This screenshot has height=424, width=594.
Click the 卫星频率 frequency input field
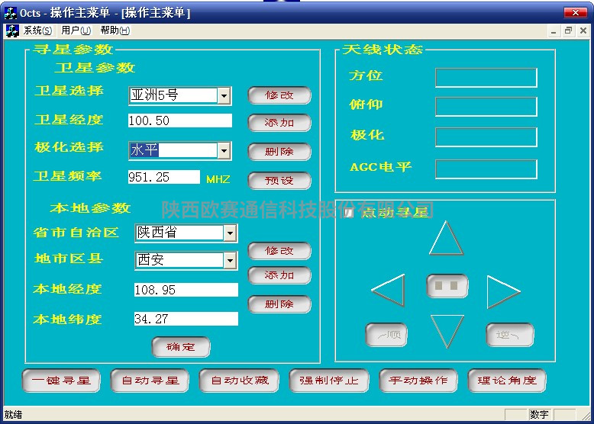pos(163,177)
